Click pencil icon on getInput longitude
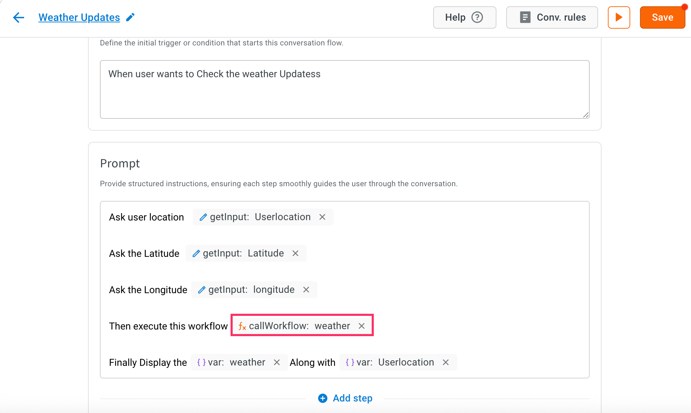Viewport: 691px width, 413px height. [x=202, y=290]
